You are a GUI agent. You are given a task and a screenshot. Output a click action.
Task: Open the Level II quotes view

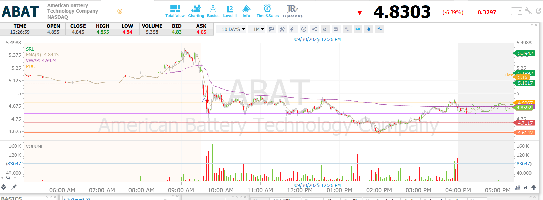(230, 11)
